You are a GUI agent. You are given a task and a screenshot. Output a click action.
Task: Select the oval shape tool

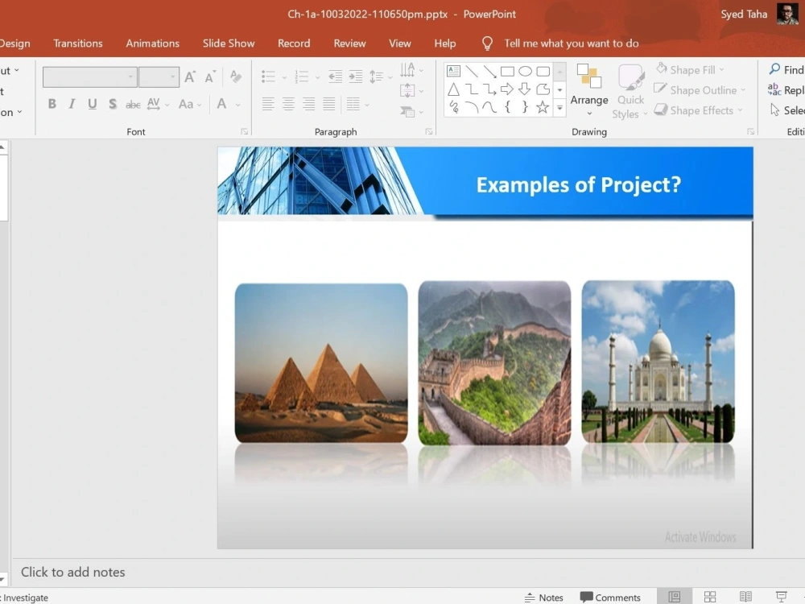point(524,72)
